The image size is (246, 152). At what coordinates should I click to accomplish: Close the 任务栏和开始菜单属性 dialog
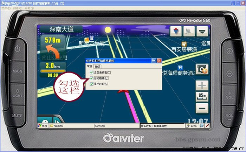pyautogui.click(x=159, y=61)
